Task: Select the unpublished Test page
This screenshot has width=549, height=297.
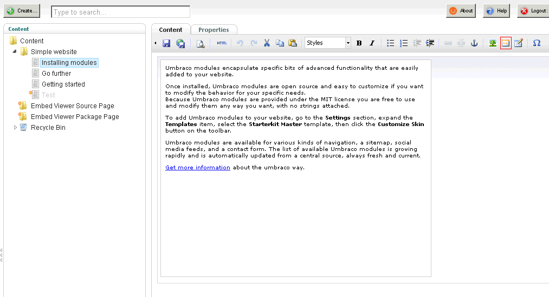Action: tap(48, 95)
